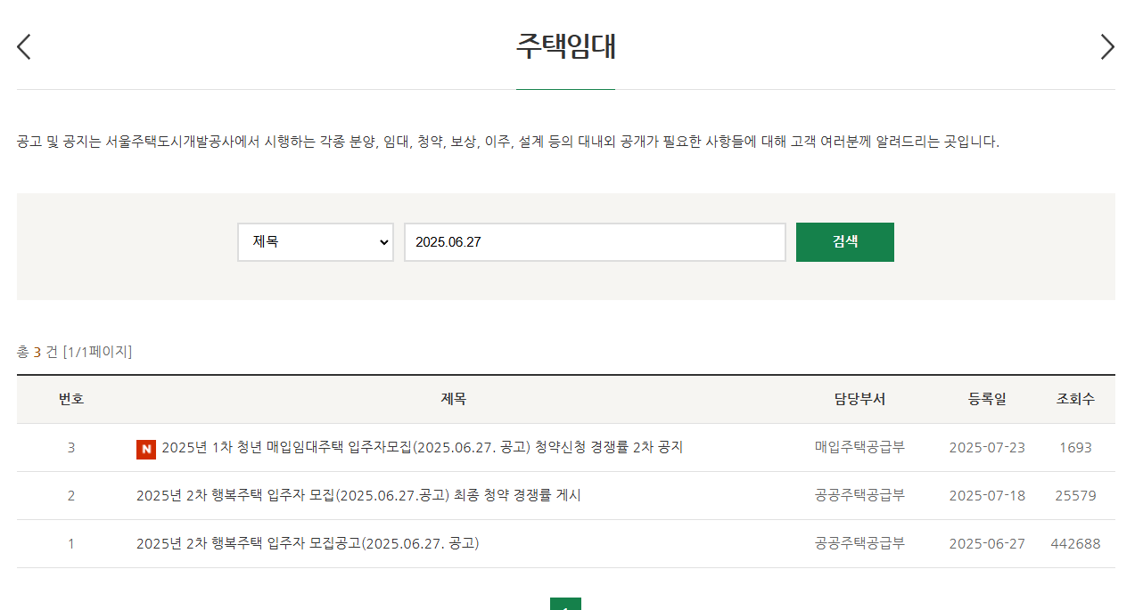Click the 담당부서 column header
The image size is (1143, 610).
(x=859, y=399)
